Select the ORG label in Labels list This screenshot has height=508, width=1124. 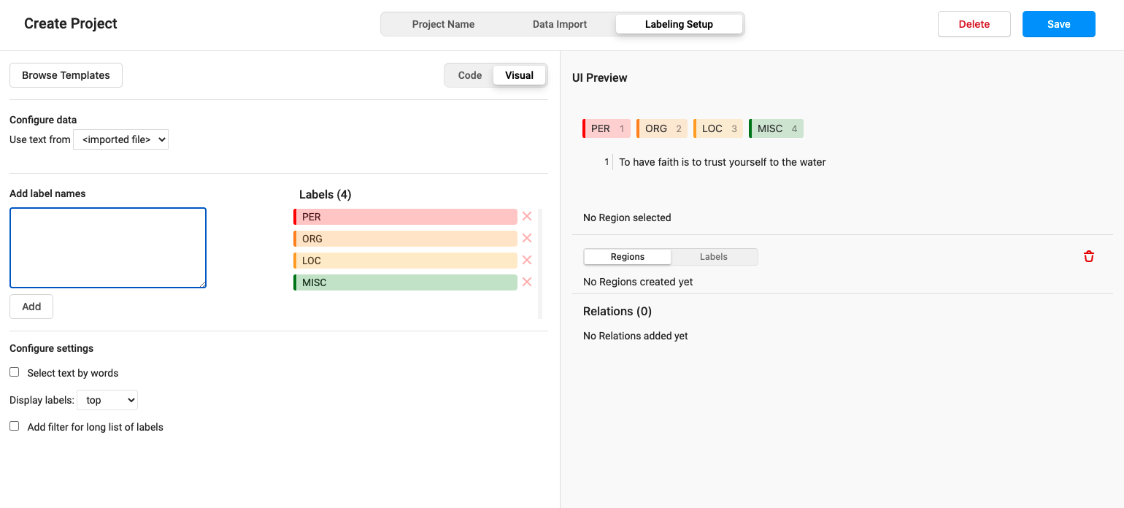point(405,239)
